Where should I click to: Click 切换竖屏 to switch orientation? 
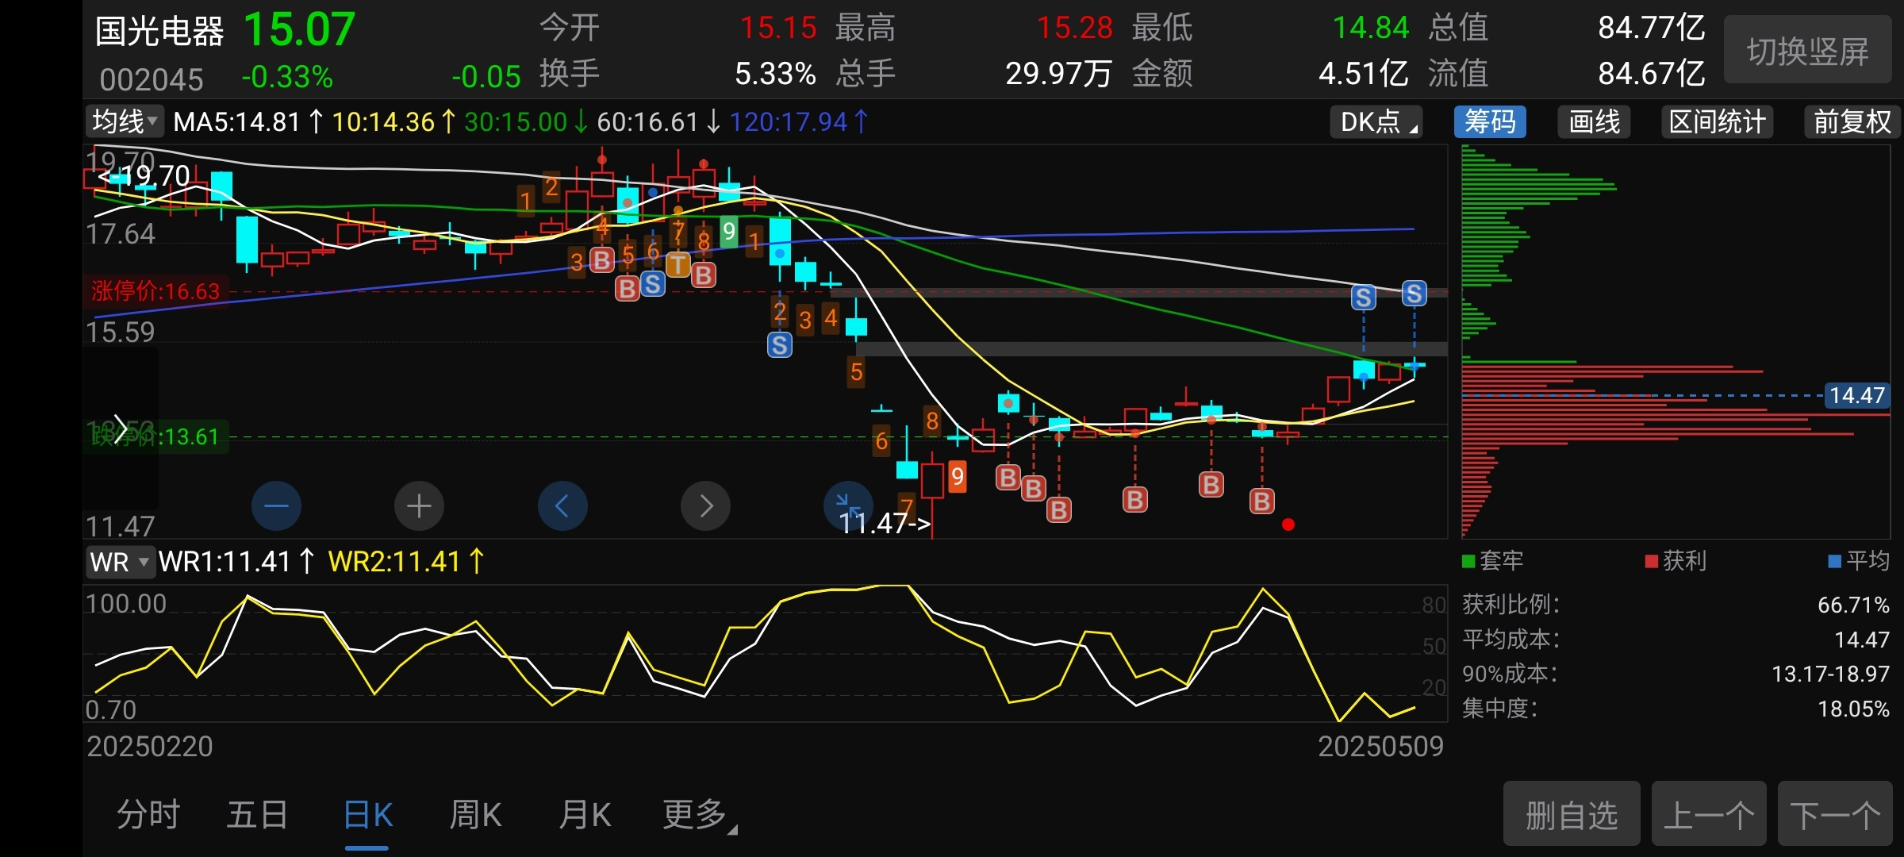(x=1808, y=52)
